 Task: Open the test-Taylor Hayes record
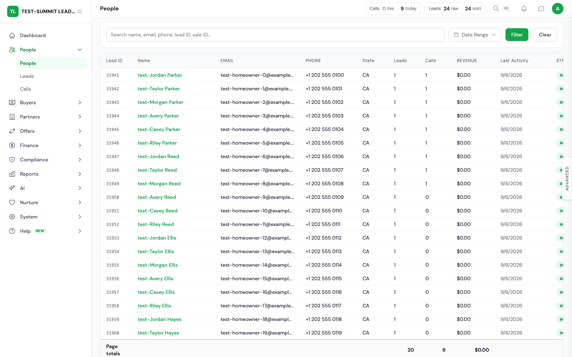click(x=158, y=333)
